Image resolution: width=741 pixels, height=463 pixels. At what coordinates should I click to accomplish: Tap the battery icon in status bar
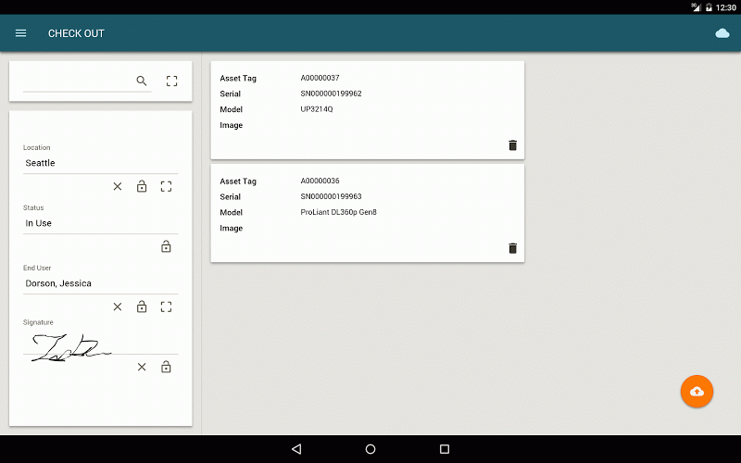(x=709, y=7)
